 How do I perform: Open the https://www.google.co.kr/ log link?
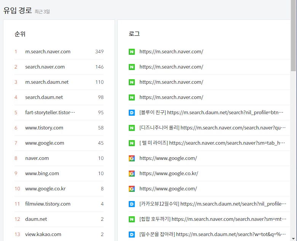point(169,173)
